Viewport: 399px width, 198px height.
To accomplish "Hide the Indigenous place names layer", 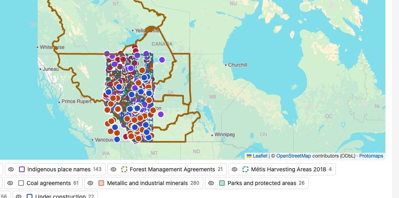I will (x=11, y=169).
